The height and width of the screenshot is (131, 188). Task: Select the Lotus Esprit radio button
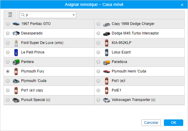(98, 52)
